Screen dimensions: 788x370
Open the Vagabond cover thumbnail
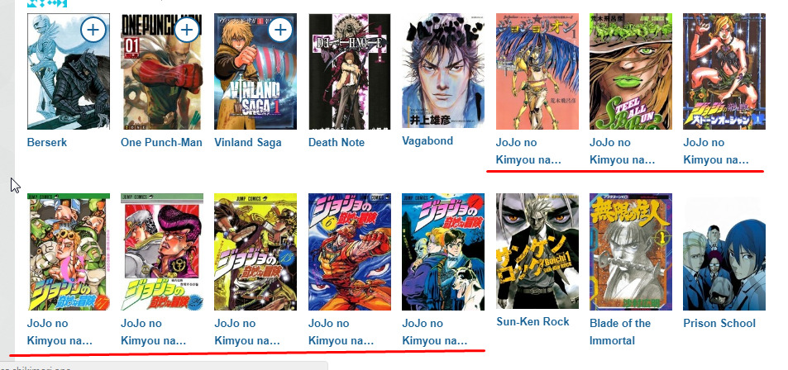pyautogui.click(x=443, y=71)
